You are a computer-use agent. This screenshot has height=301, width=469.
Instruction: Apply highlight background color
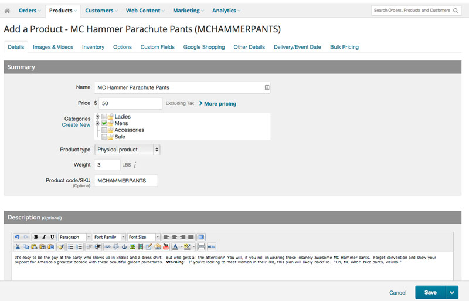click(x=188, y=247)
